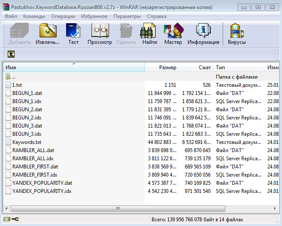Click the packed size 720 650 056
The height and width of the screenshot is (226, 282).
197,175
